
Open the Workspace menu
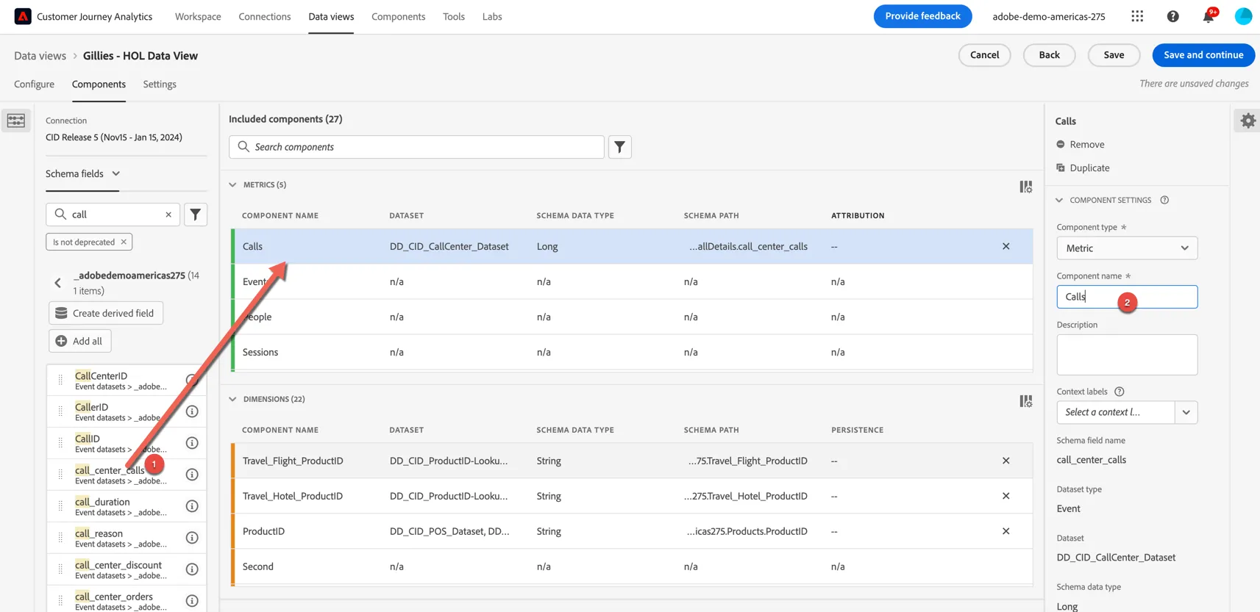pos(198,16)
